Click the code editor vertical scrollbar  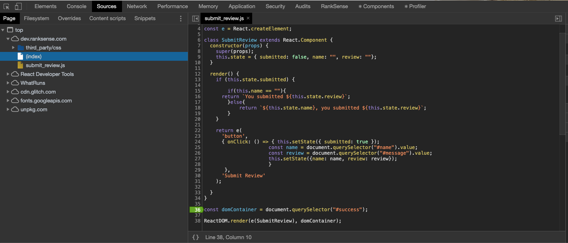[562, 84]
